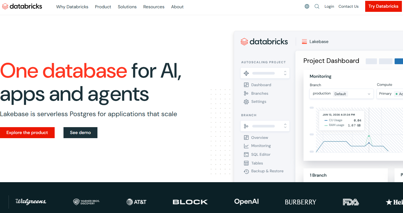Open the About menu

tap(177, 7)
